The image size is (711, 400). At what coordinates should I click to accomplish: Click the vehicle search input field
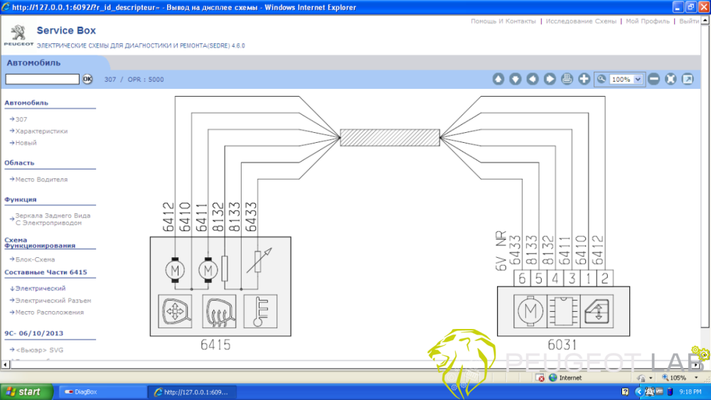(42, 79)
